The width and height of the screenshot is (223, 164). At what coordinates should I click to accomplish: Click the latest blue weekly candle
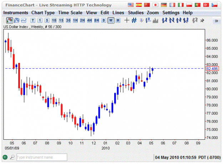152,69
